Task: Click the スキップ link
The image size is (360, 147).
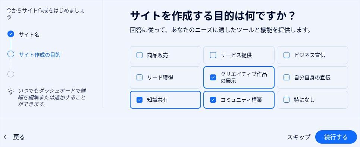Action: click(x=299, y=137)
